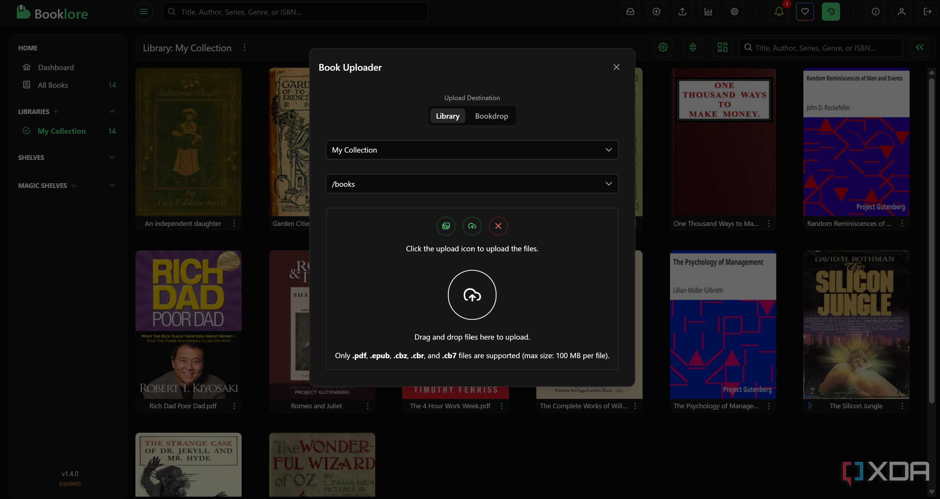The image size is (940, 499).
Task: Focus the library header search field
Action: (821, 47)
